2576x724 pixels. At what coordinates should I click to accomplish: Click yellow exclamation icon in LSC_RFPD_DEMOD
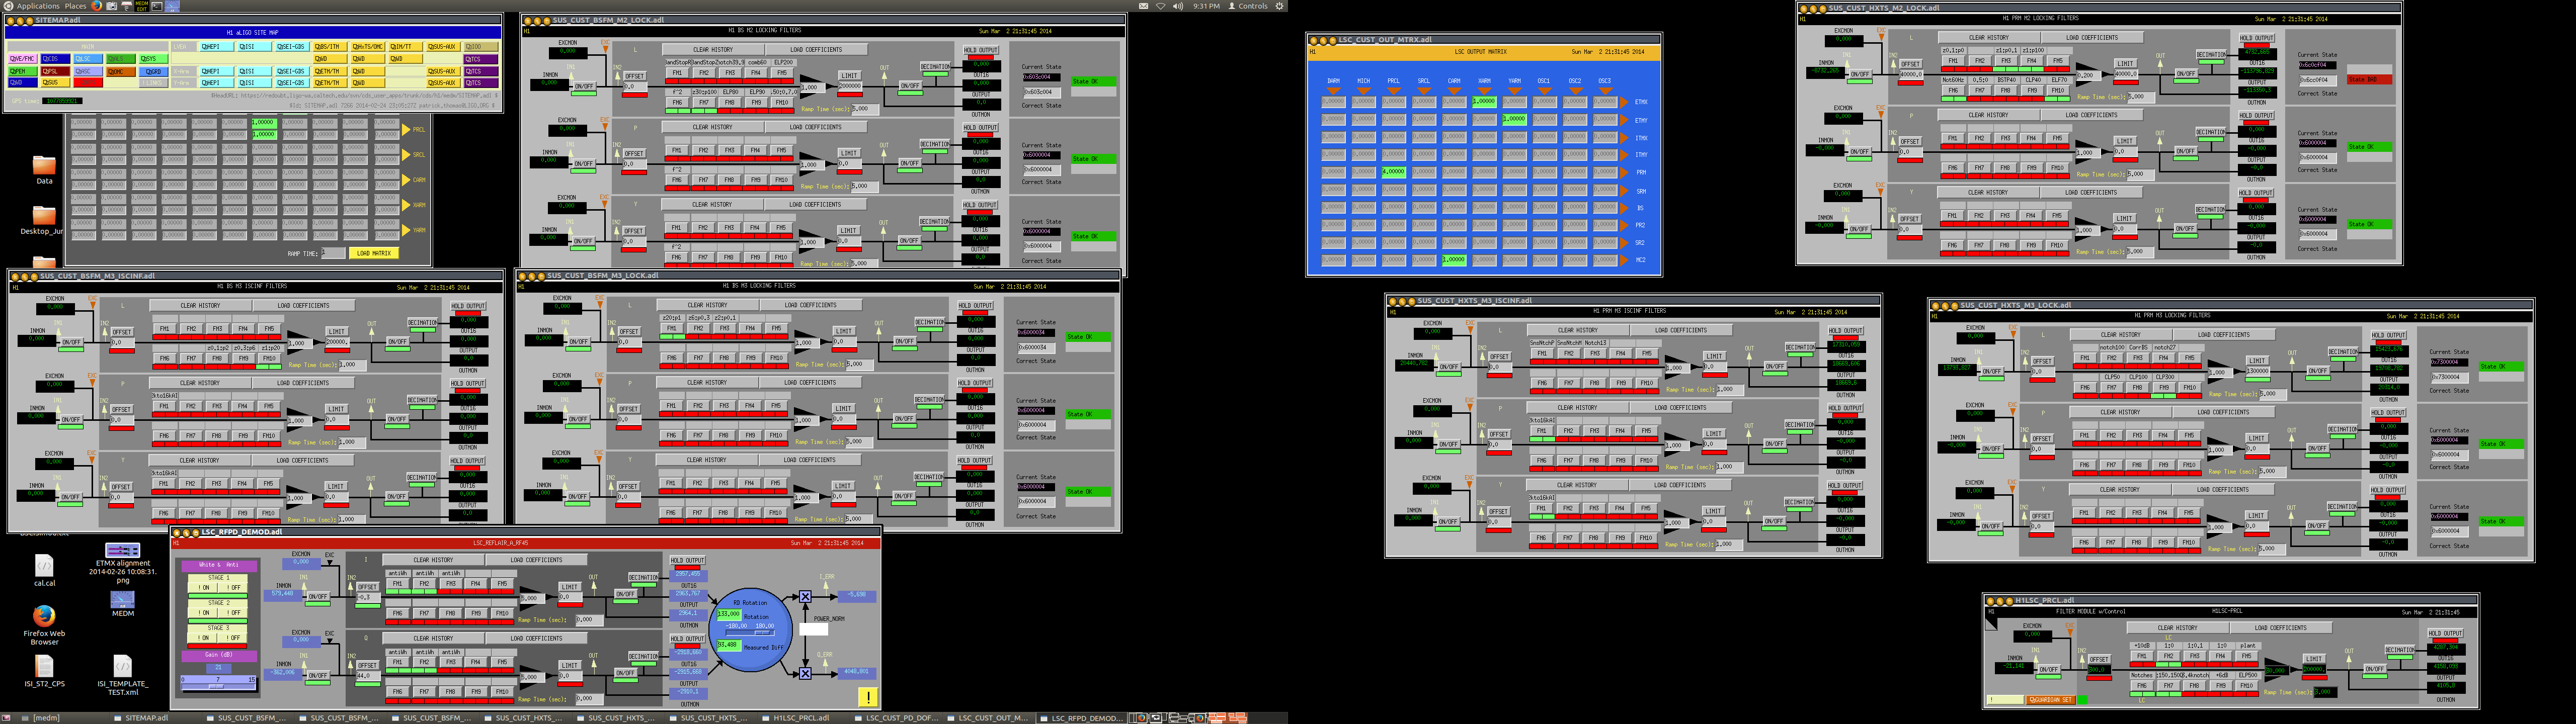869,697
